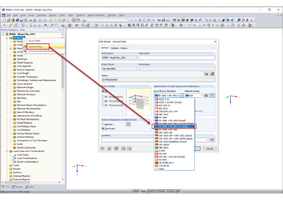The height and width of the screenshot is (200, 283).
Task: Click the Open file toolbar icon
Action: [9, 20]
